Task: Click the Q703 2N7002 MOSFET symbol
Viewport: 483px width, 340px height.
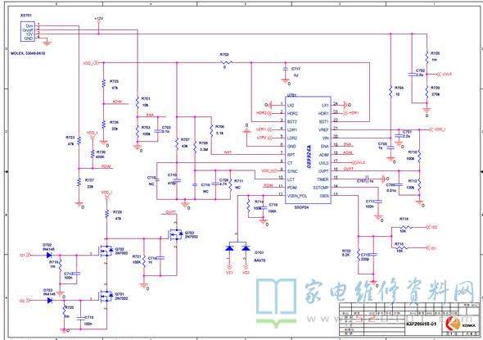Action: [x=175, y=234]
